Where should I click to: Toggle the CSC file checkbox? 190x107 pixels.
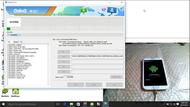coord(55,67)
